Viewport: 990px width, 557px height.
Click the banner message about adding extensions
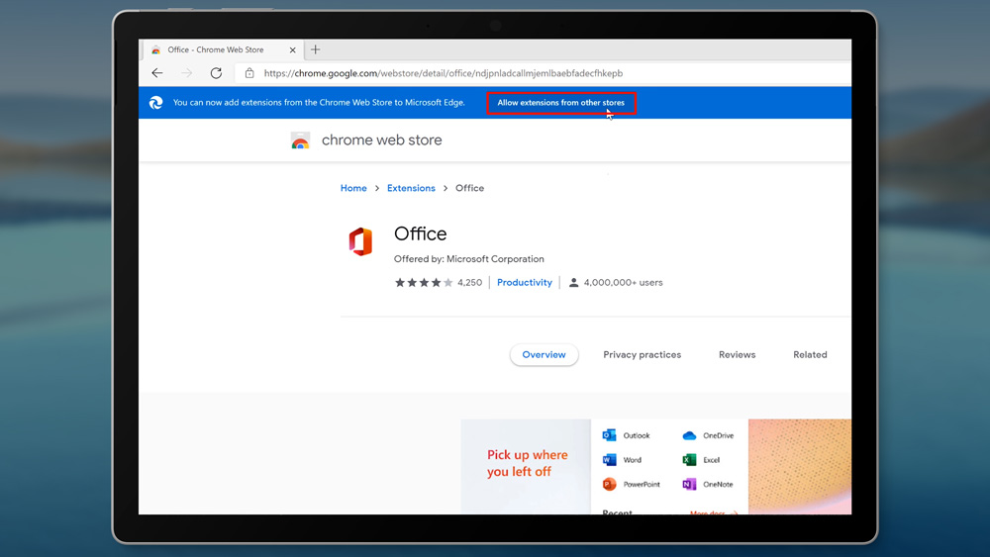pyautogui.click(x=319, y=102)
